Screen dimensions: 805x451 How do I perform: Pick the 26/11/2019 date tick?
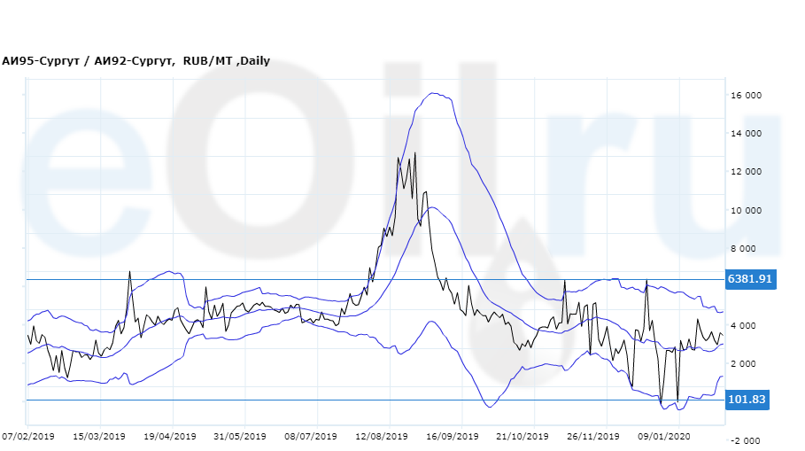[593, 436]
